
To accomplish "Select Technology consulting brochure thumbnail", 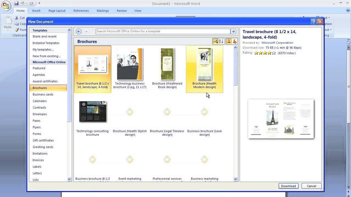I will [x=93, y=112].
